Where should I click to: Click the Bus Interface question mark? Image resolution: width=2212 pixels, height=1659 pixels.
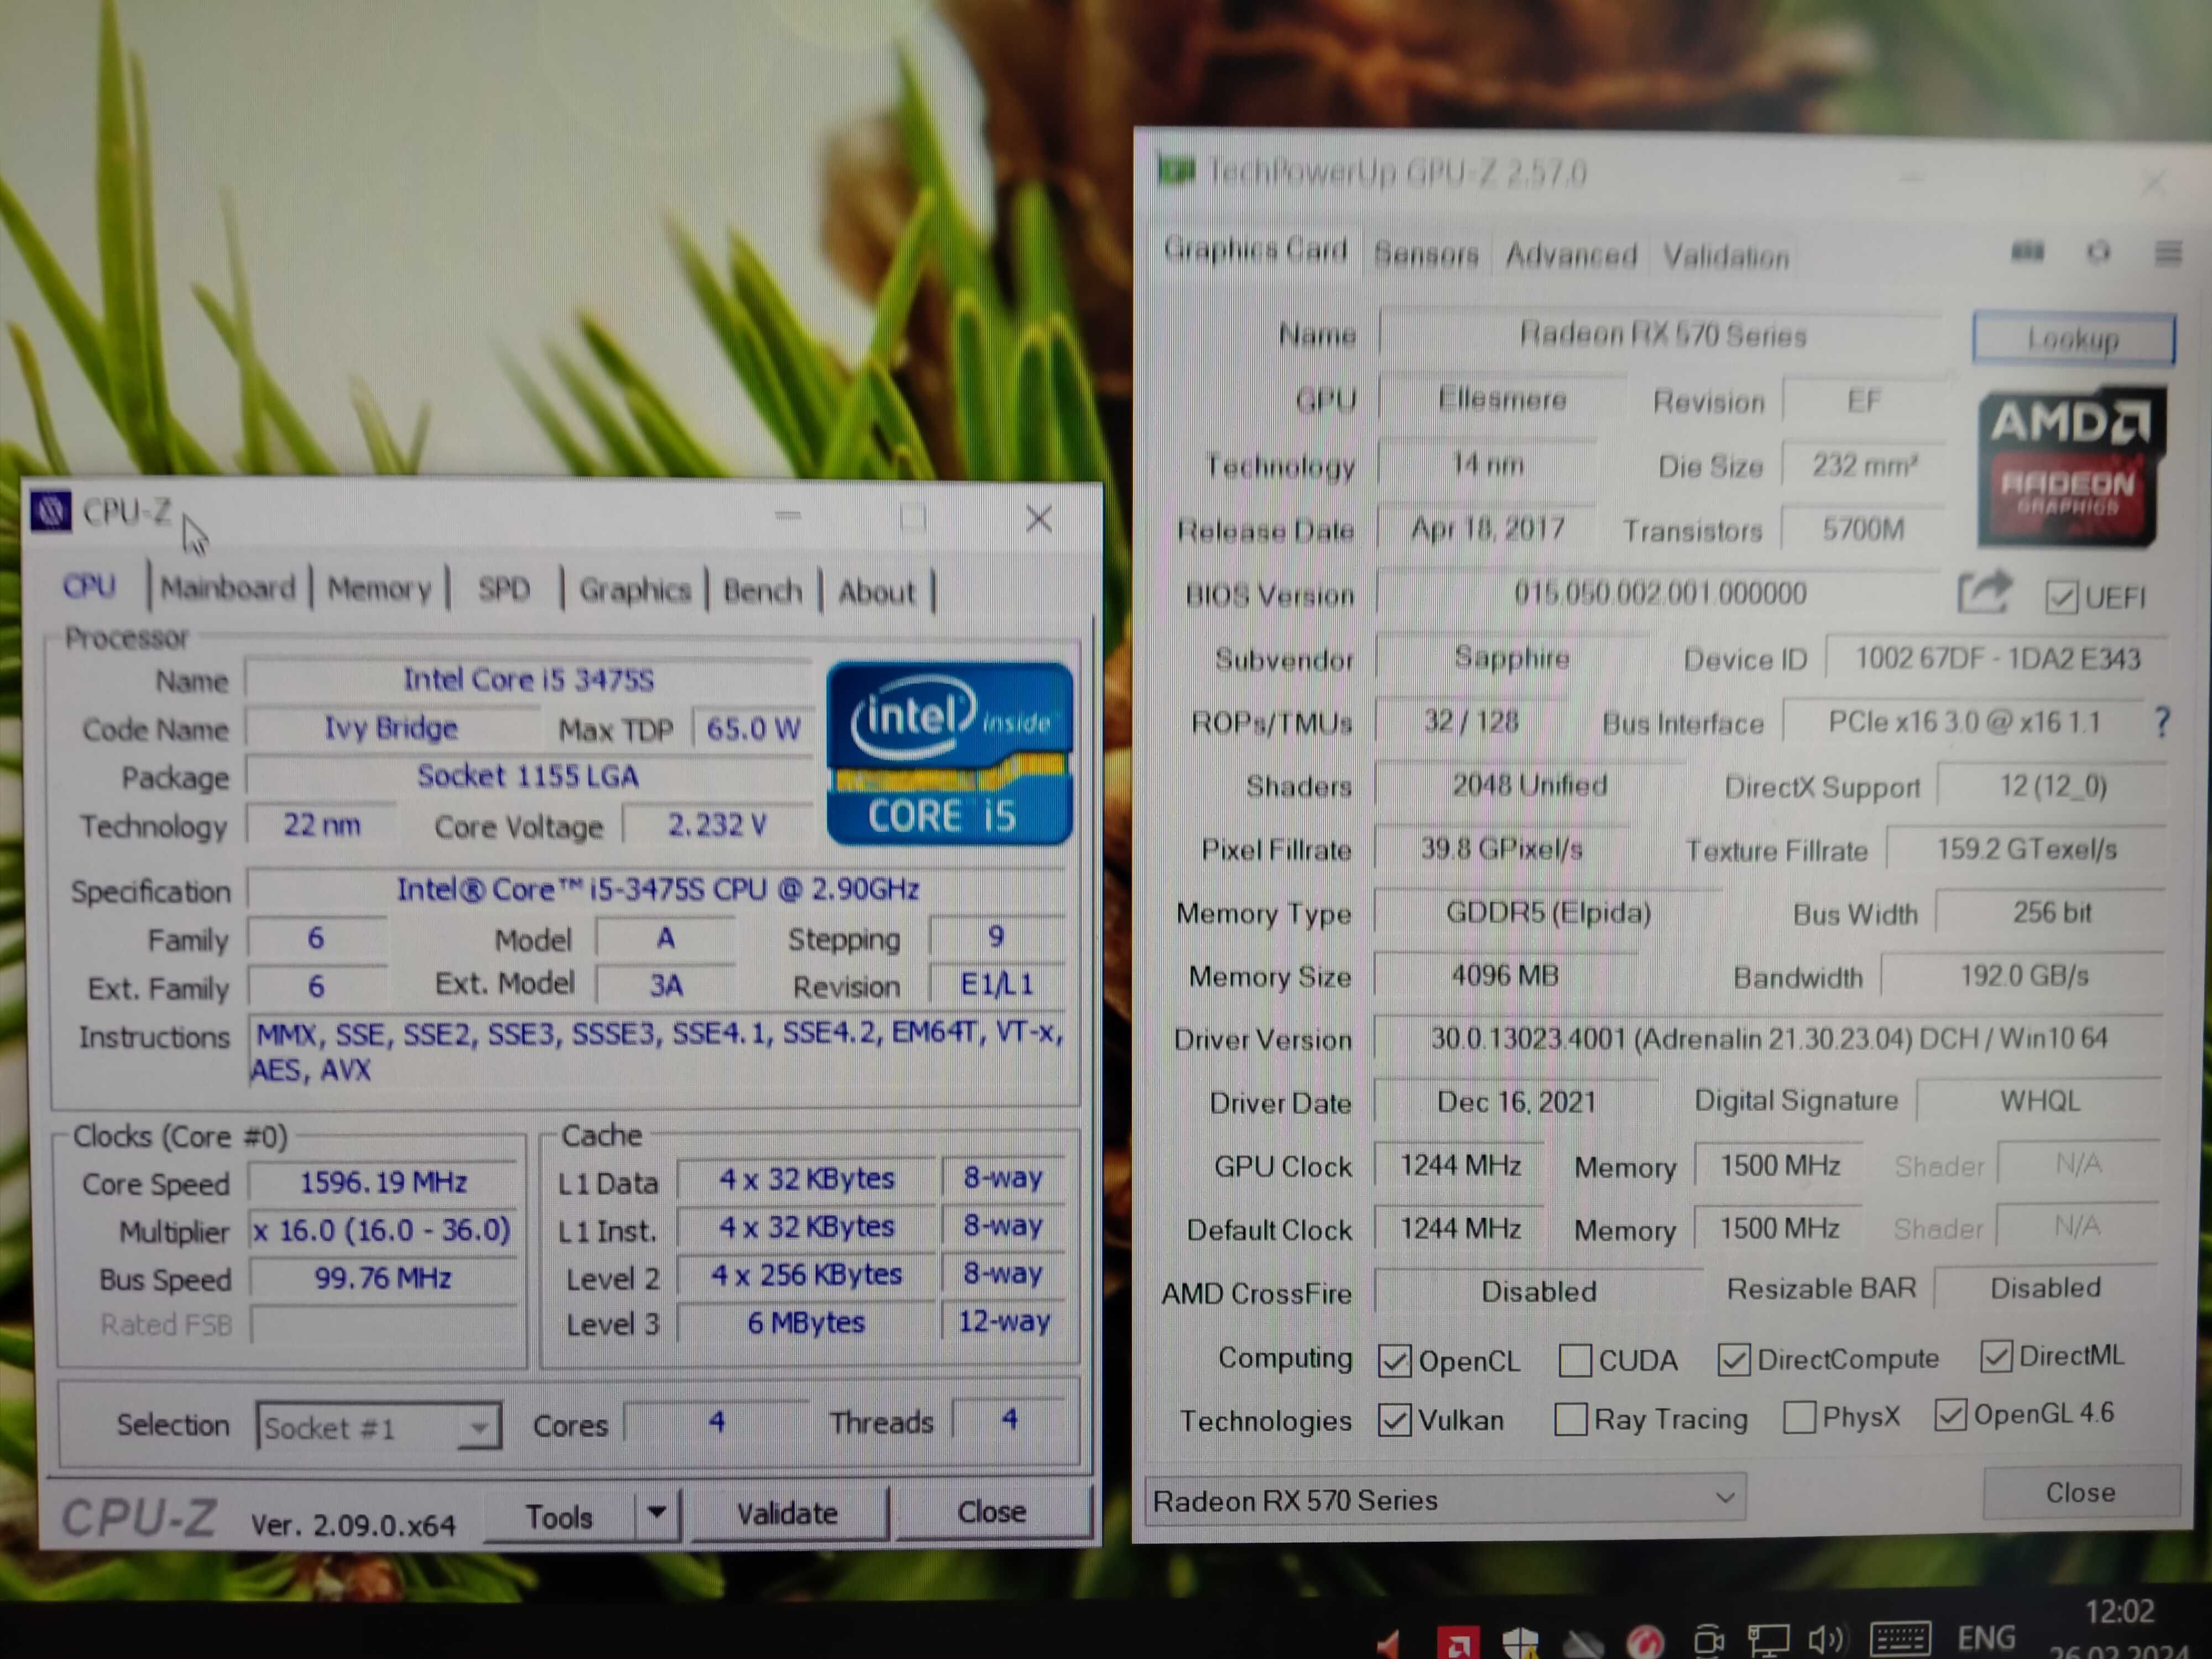coord(2162,722)
